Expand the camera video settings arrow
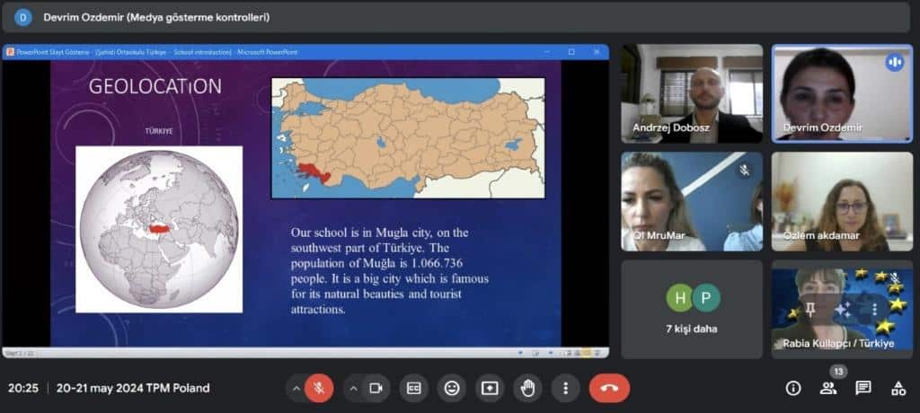This screenshot has width=920, height=413. [353, 388]
